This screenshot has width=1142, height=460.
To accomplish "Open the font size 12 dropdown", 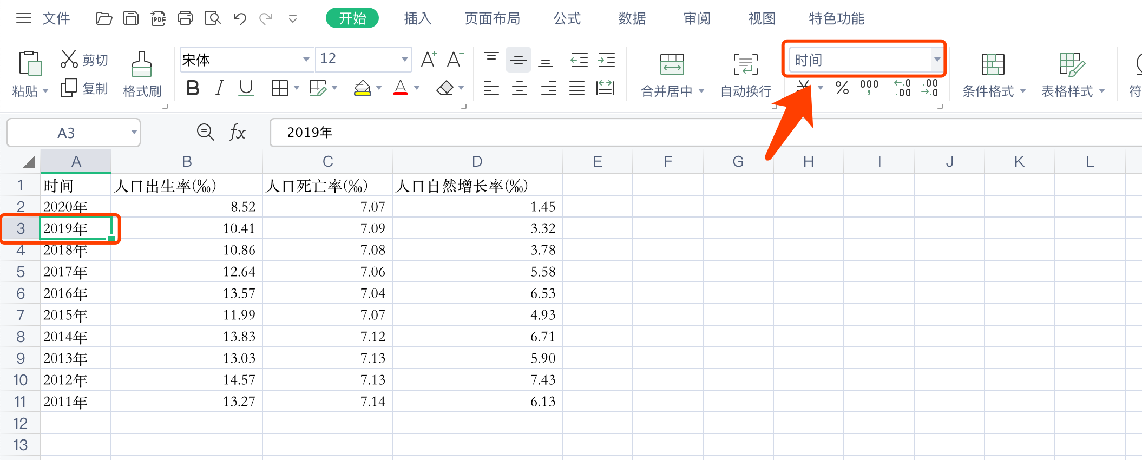I will 404,59.
